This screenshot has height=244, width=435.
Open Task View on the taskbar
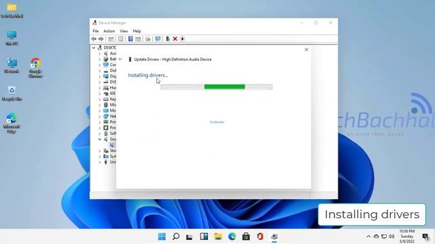[190, 237]
